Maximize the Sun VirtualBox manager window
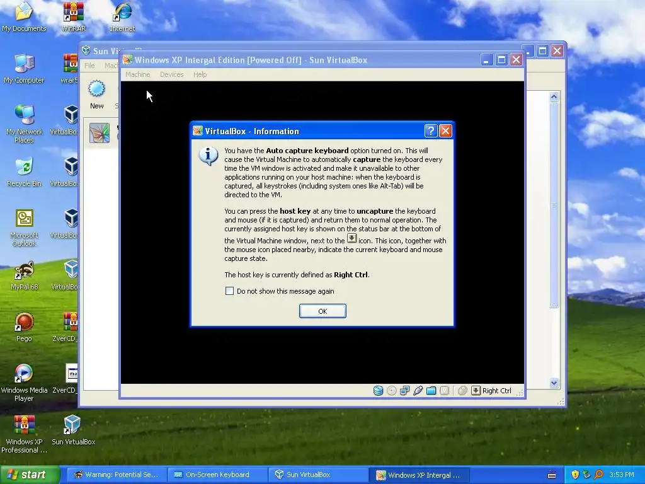Screen dimensions: 645x484 tap(542, 50)
